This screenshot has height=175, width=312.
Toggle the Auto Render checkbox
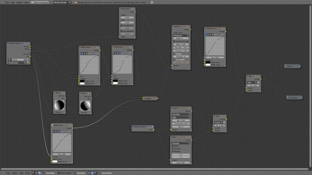point(100,173)
